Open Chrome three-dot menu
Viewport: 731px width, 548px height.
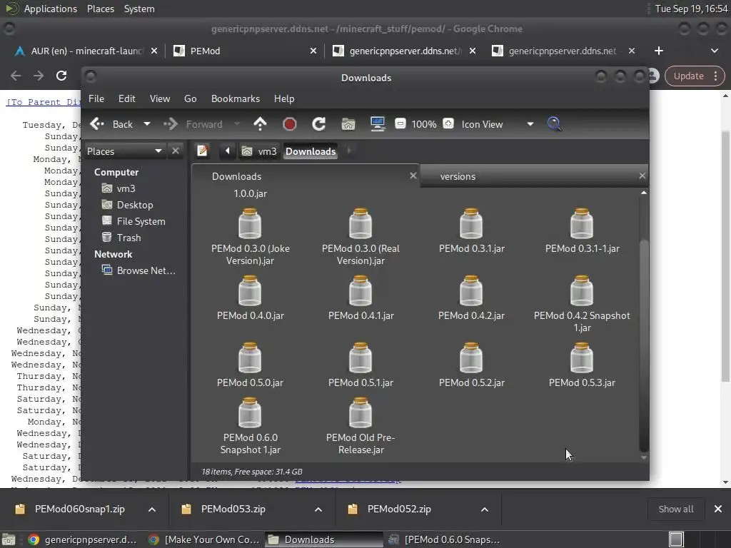(x=715, y=76)
